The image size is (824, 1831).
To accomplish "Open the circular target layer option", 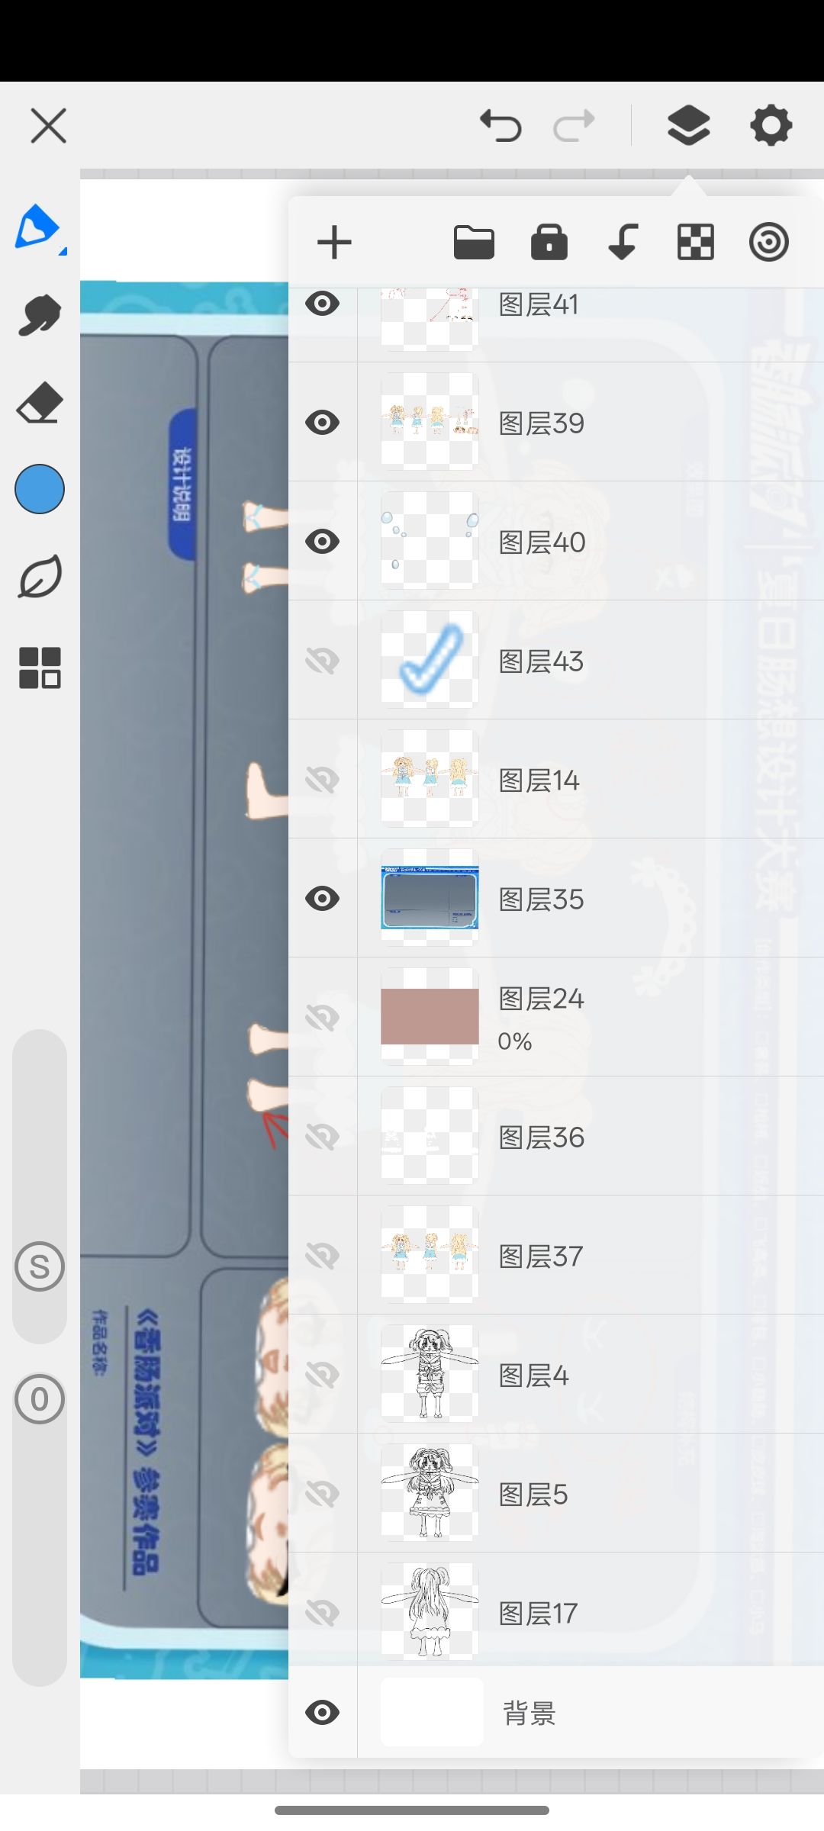I will pyautogui.click(x=768, y=243).
